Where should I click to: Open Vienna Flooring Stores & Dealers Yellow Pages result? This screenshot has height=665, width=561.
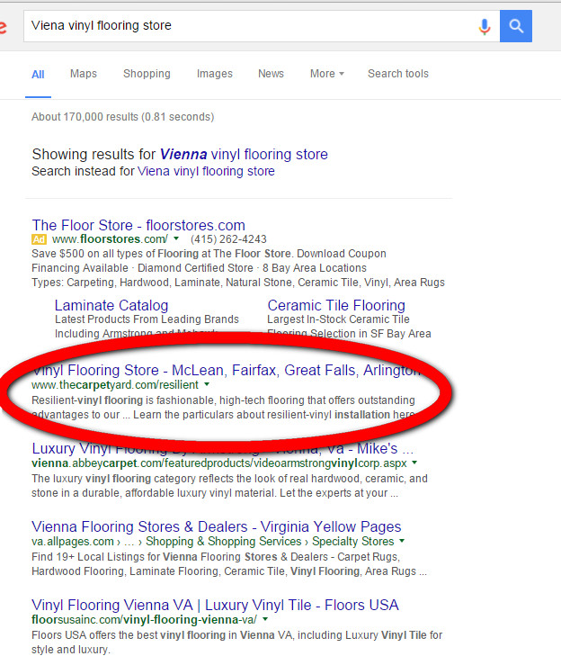coord(216,527)
